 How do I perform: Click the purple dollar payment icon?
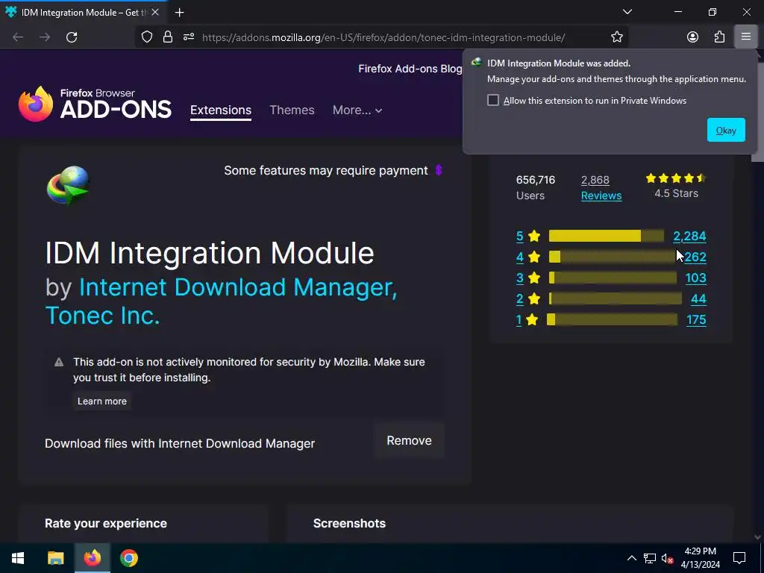tap(439, 170)
